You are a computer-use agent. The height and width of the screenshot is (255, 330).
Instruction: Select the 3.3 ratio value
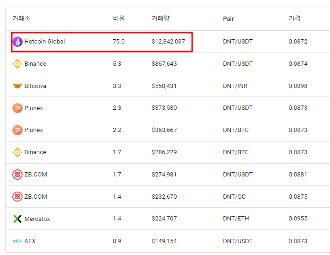pos(117,86)
